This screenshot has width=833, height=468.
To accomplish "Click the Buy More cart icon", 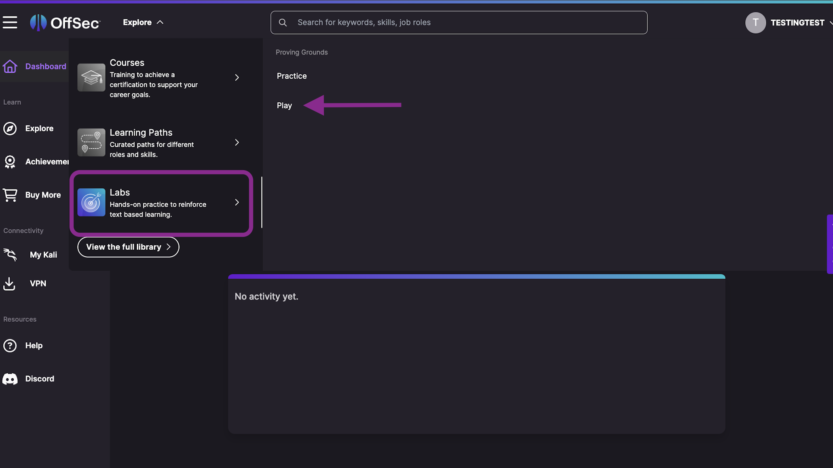I will [10, 195].
